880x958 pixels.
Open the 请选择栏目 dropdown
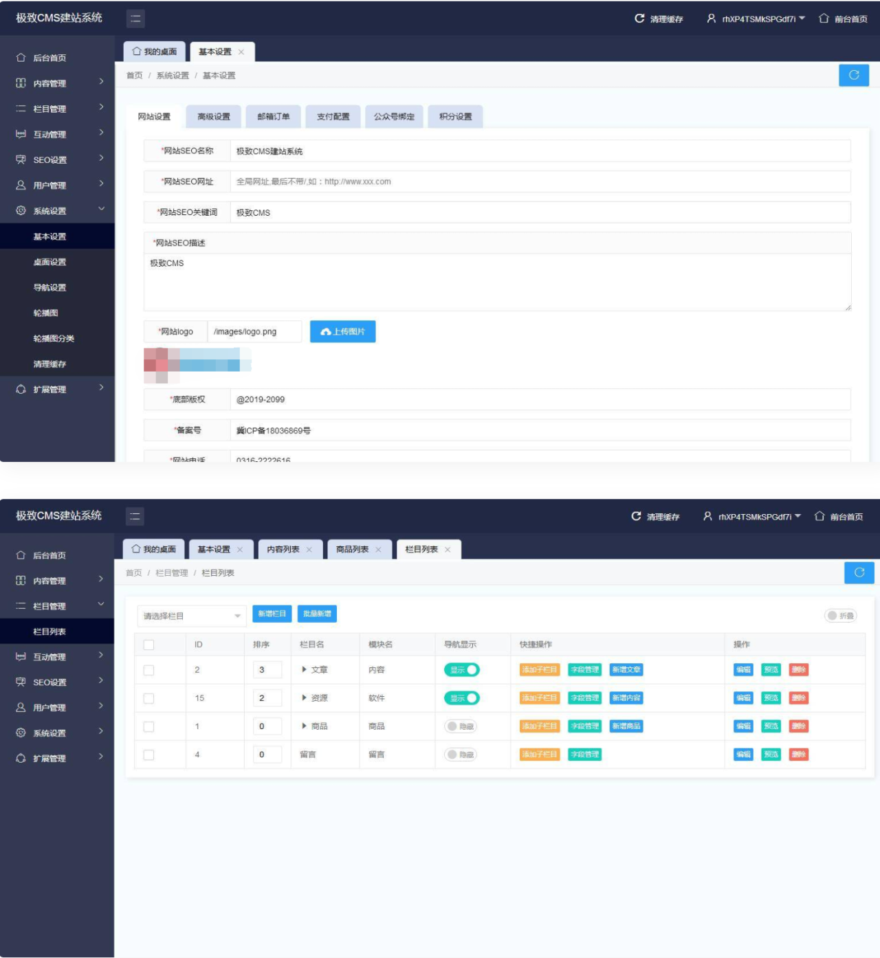coord(191,616)
